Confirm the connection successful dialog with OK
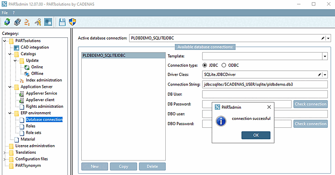335x175 pixels. pos(256,135)
